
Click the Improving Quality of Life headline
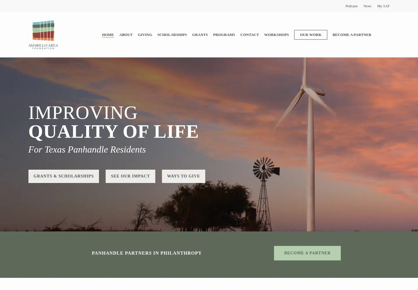(x=113, y=122)
